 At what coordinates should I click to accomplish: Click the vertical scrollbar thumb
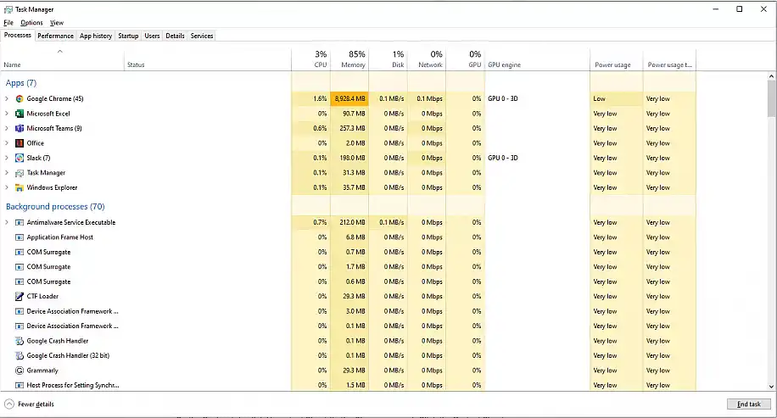pos(771,98)
